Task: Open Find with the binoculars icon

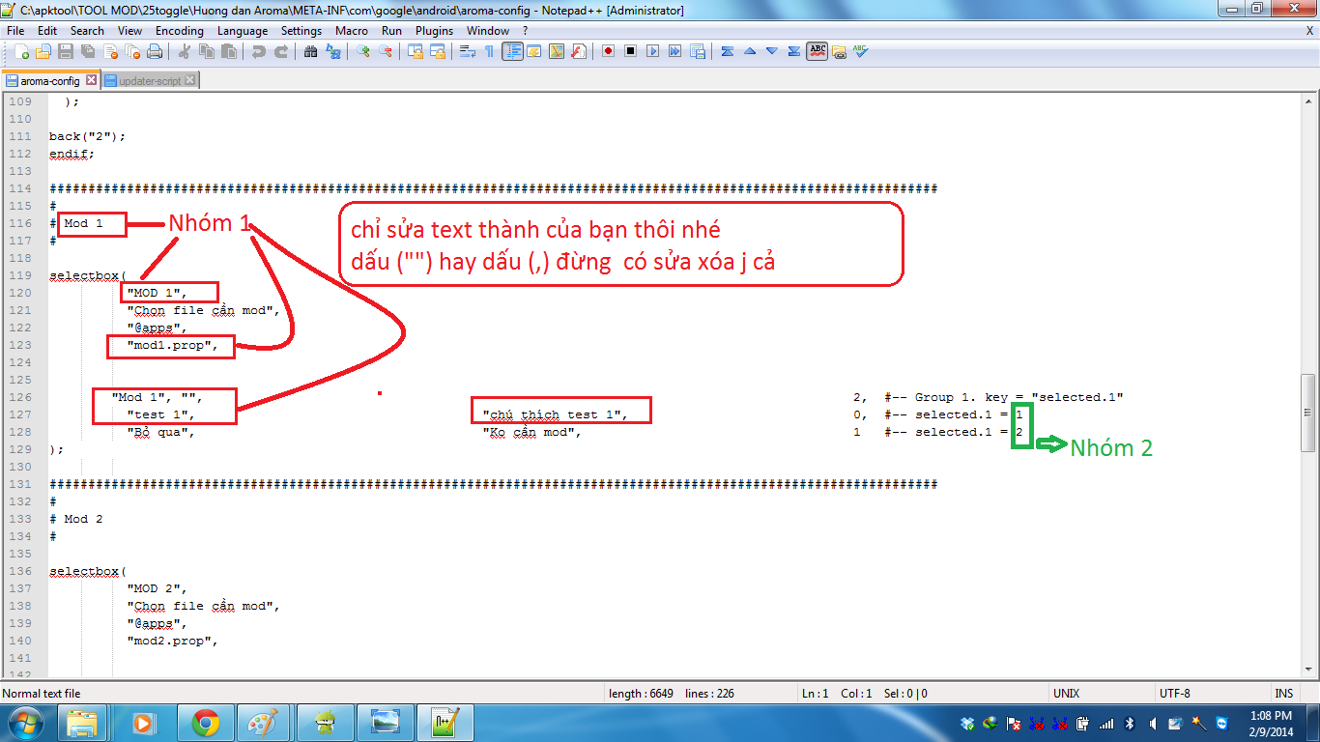Action: pos(310,51)
